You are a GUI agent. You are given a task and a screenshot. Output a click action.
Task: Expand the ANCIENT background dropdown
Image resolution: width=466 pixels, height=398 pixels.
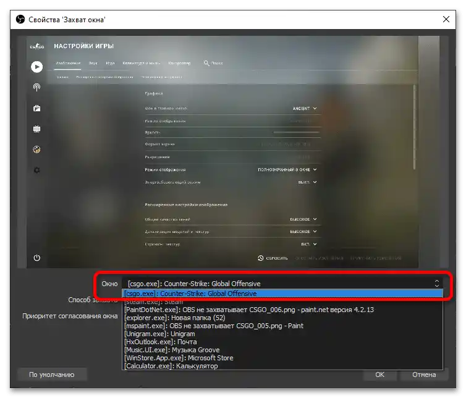point(305,109)
